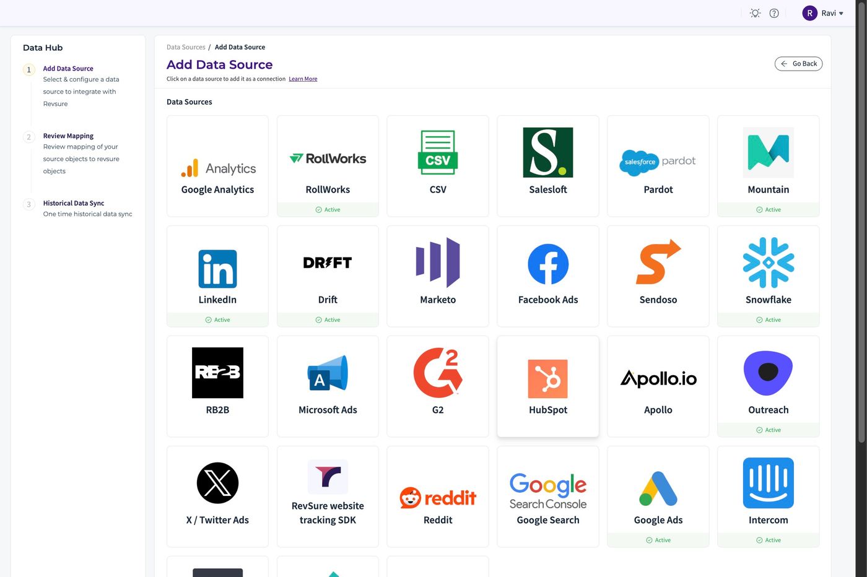Click the Go Back button
Viewport: 867px width, 577px height.
tap(798, 64)
